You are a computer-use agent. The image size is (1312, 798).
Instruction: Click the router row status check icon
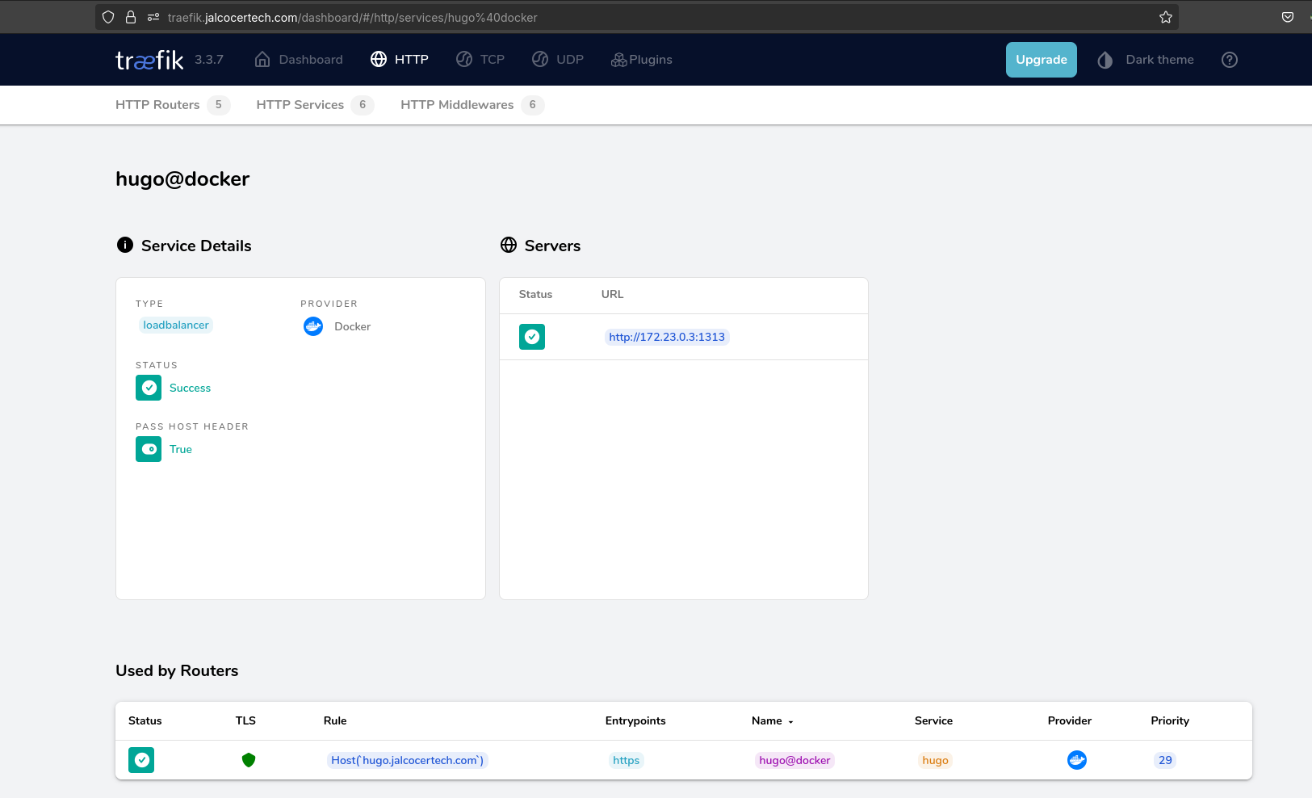coord(141,760)
